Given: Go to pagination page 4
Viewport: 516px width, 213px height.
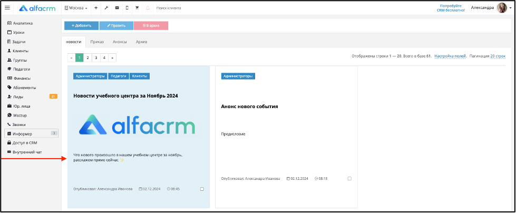Looking at the screenshot, I should point(104,57).
